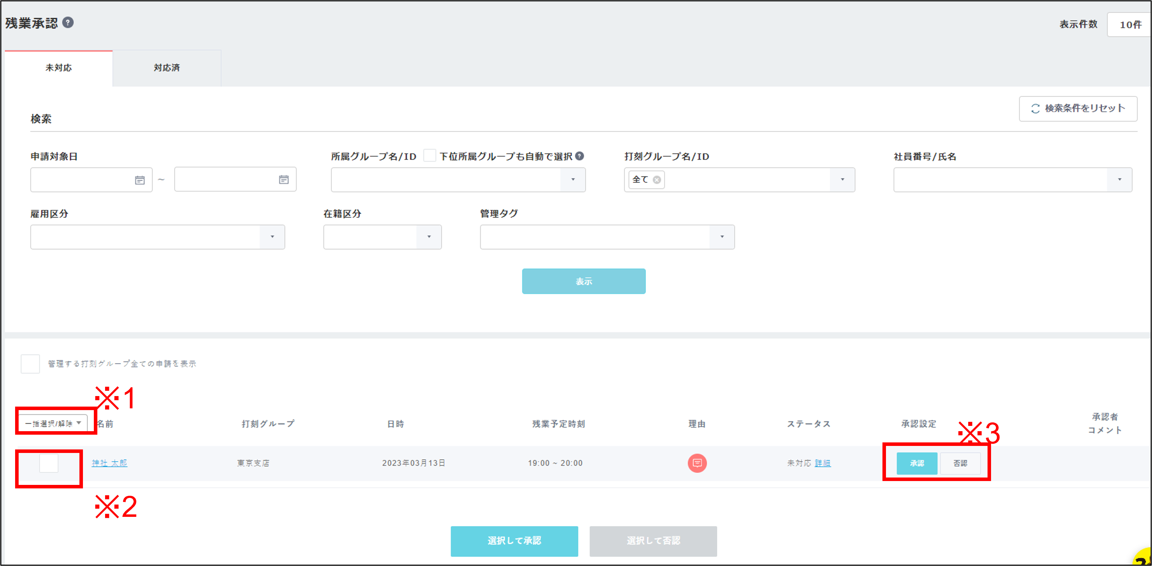Switch to the 対応済 tab
This screenshot has width=1152, height=566.
click(x=166, y=68)
